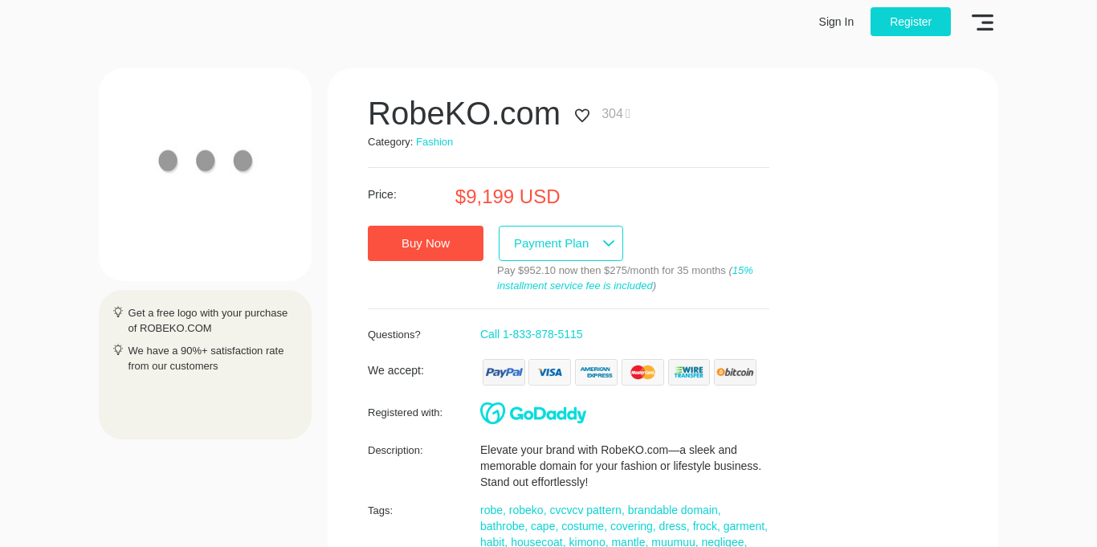Click the American Express icon
The width and height of the screenshot is (1097, 547).
coord(596,373)
